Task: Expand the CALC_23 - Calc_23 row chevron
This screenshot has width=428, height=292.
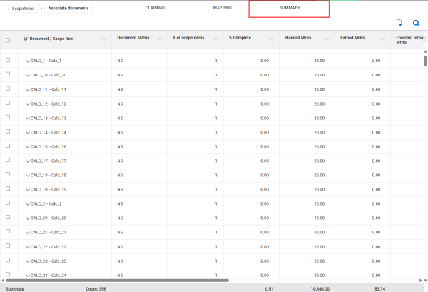Action: point(28,261)
